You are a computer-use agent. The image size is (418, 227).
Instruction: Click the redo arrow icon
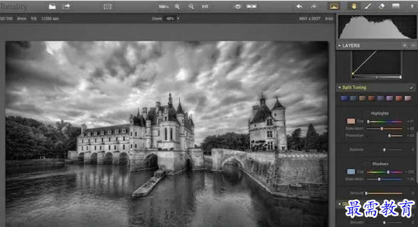tap(314, 6)
